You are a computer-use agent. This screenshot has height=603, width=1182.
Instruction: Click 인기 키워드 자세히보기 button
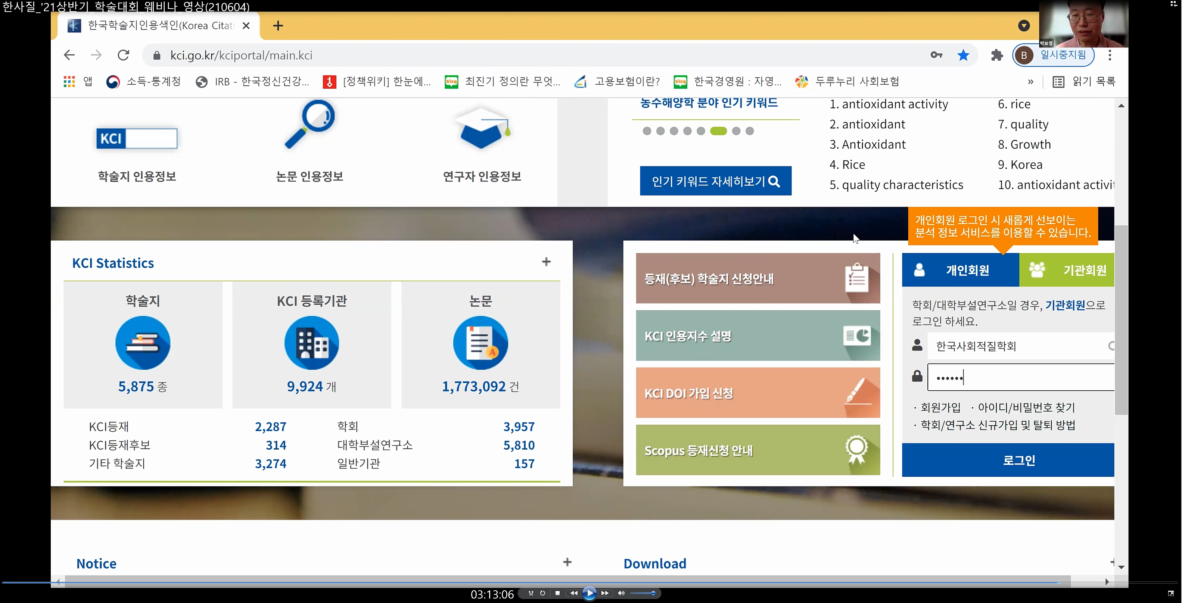click(716, 181)
